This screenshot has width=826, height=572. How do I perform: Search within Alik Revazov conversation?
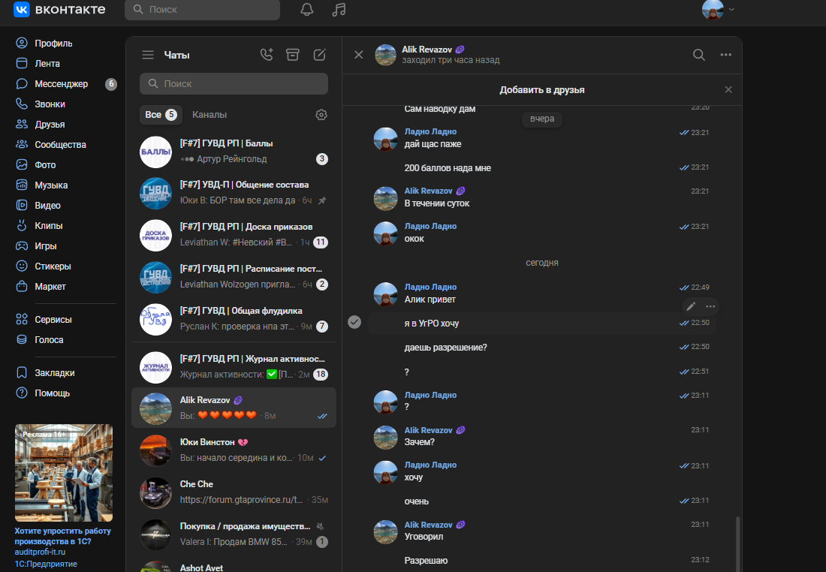[x=699, y=55]
